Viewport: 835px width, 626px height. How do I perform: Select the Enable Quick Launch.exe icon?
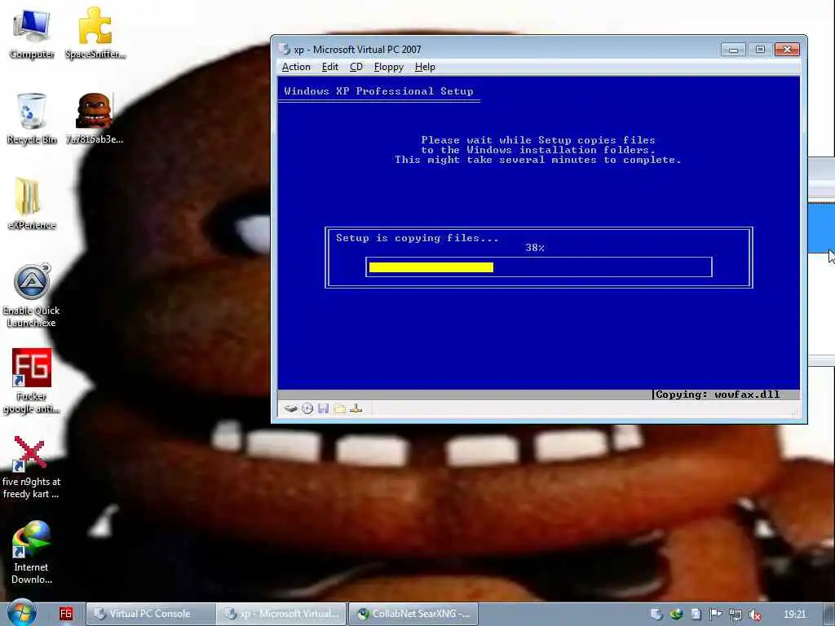(x=32, y=295)
